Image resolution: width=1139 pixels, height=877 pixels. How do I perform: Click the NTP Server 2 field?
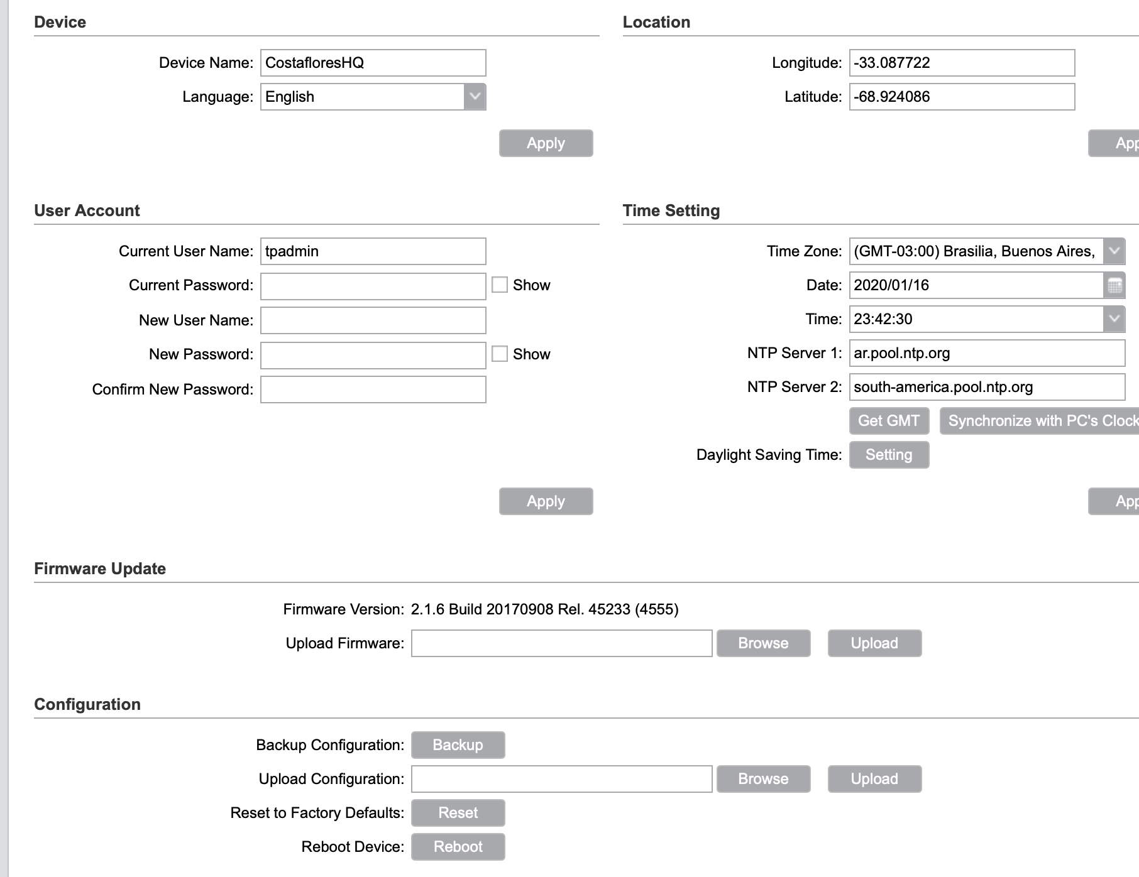(988, 387)
